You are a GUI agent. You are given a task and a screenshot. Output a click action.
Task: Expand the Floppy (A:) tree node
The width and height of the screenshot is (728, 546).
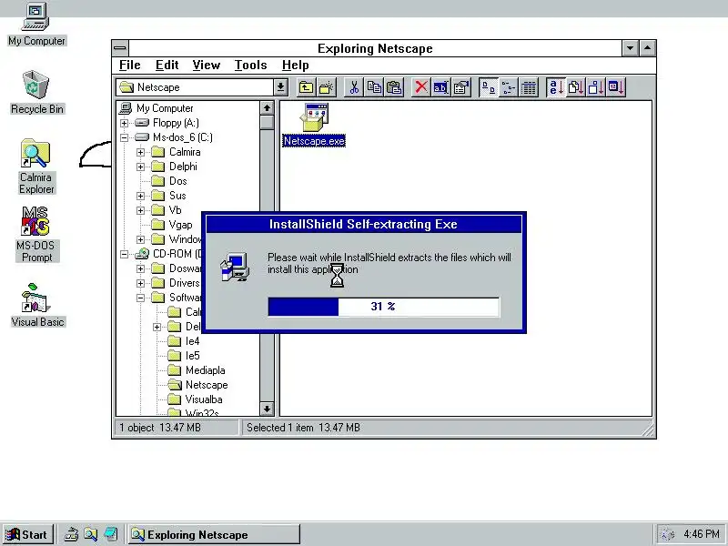pos(124,123)
